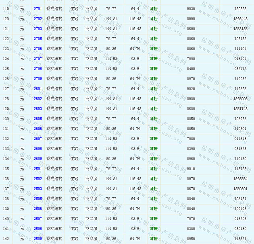Click room 2506 link
This screenshot has height=244, width=254.
pos(37,209)
